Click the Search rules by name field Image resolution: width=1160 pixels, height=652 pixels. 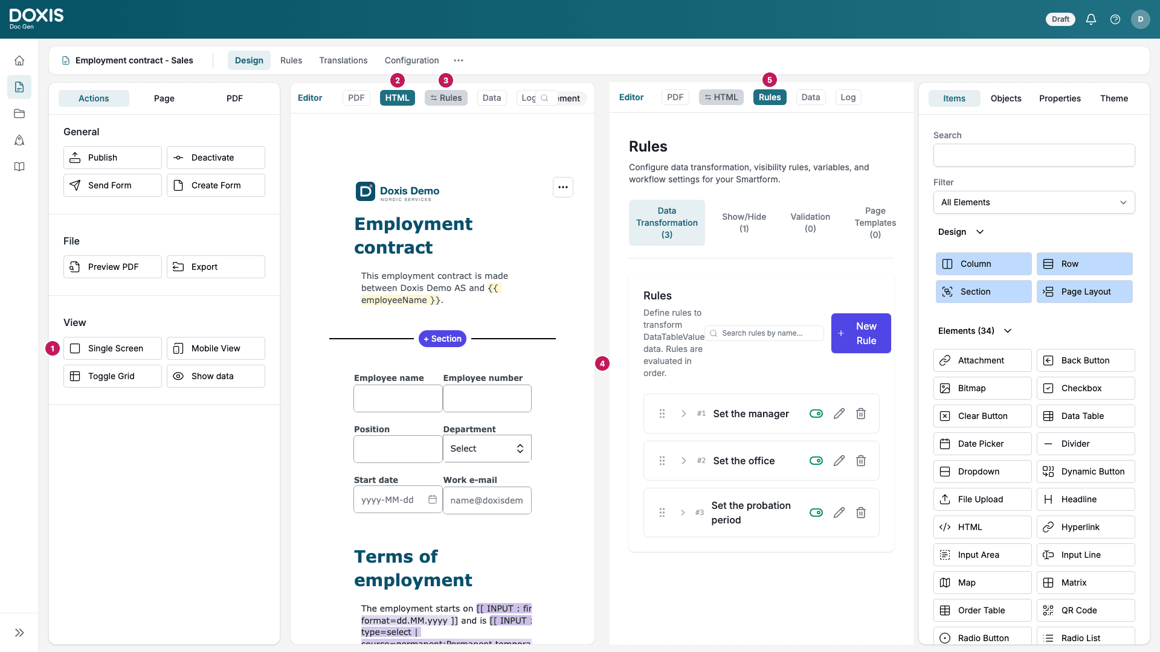point(764,333)
